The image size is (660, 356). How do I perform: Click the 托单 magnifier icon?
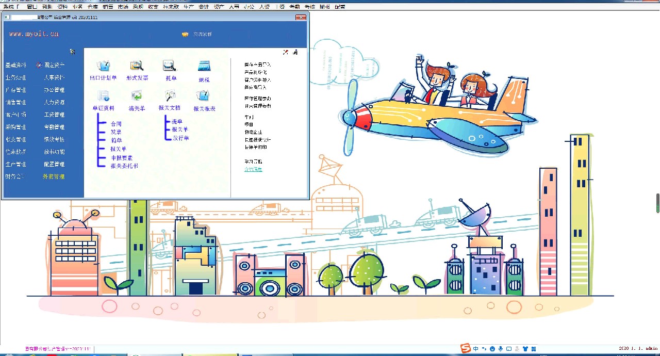coord(170,66)
